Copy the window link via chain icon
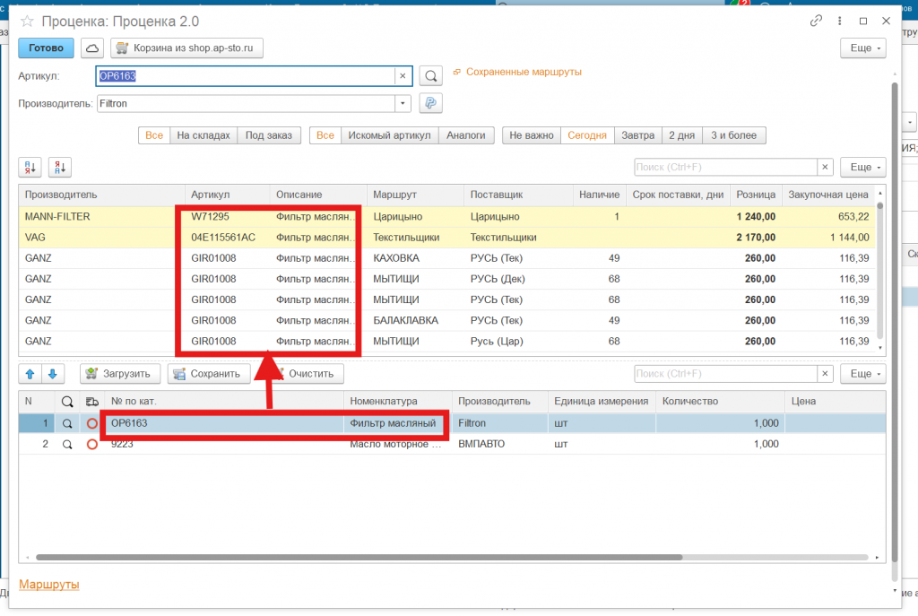This screenshot has width=918, height=616. [816, 21]
